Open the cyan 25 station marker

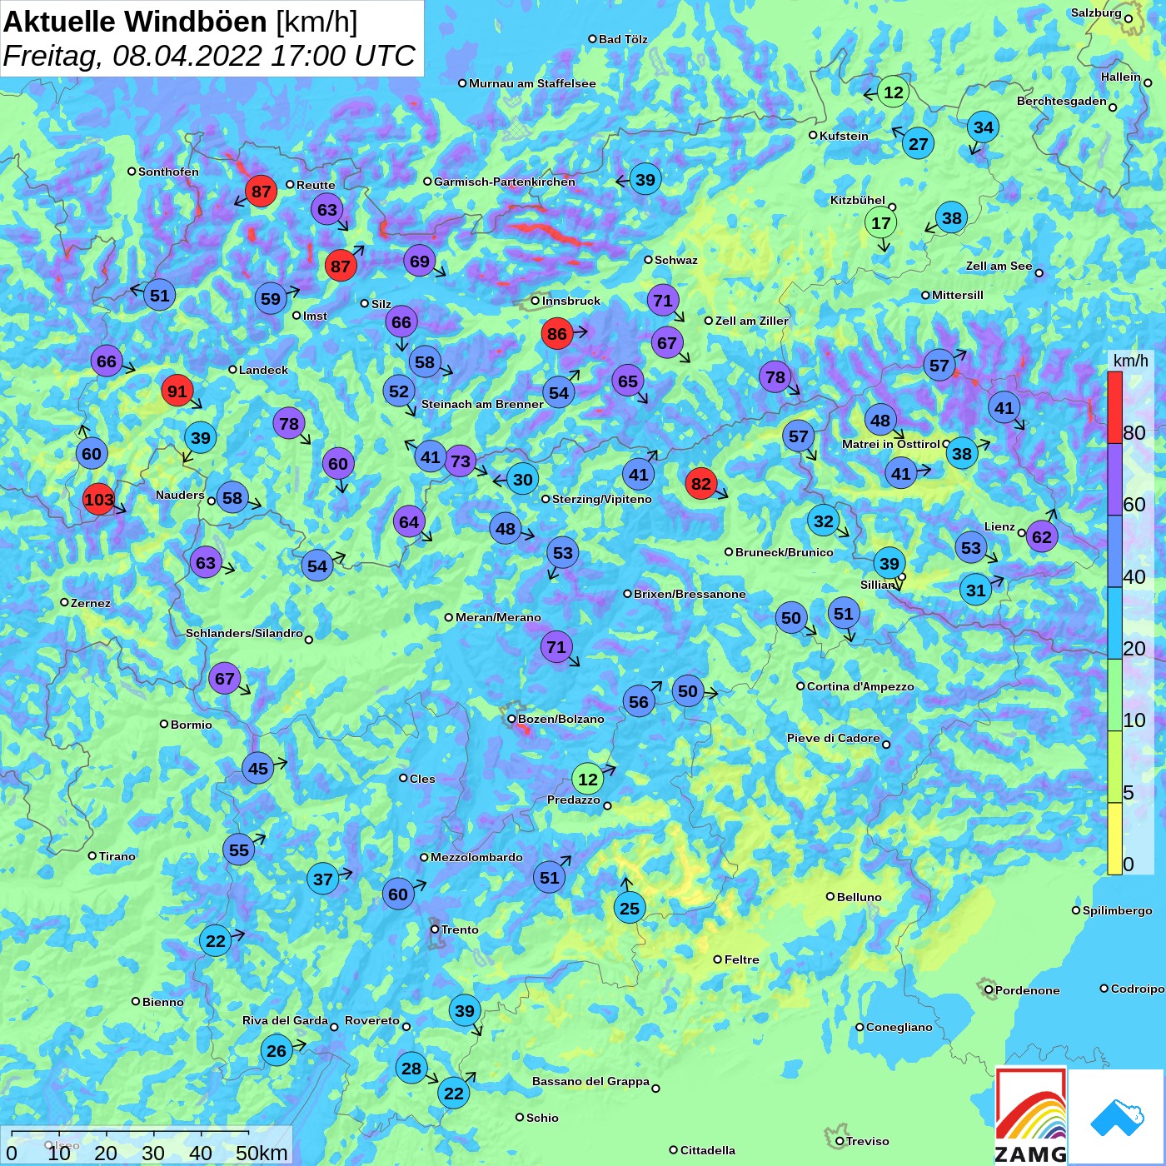pos(630,908)
